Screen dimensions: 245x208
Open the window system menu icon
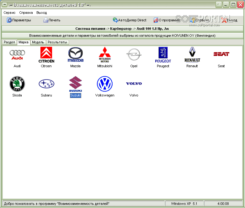pos(4,5)
